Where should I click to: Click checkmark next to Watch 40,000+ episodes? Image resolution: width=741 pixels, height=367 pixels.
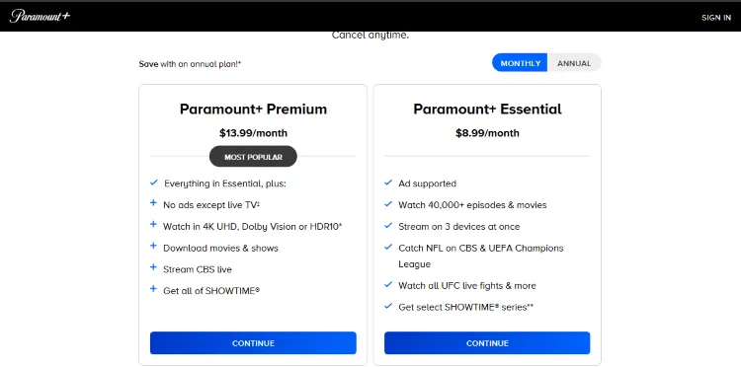click(x=388, y=204)
